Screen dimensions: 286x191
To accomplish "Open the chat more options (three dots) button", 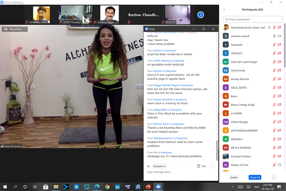I will click(x=212, y=166).
